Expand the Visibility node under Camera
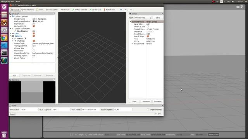This screenshot has height=139, width=248. tap(13, 41)
